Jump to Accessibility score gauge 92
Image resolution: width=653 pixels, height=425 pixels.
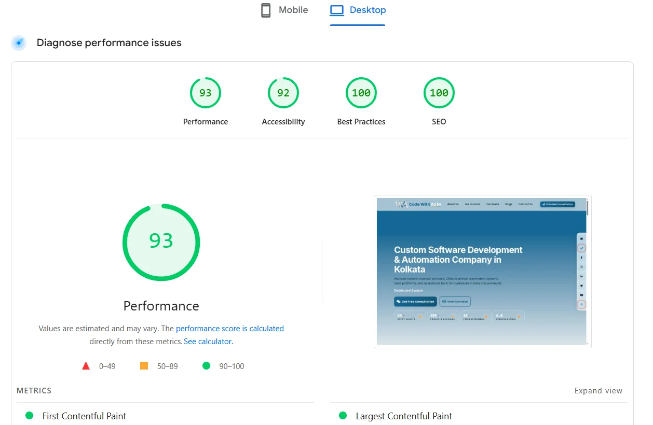[283, 93]
